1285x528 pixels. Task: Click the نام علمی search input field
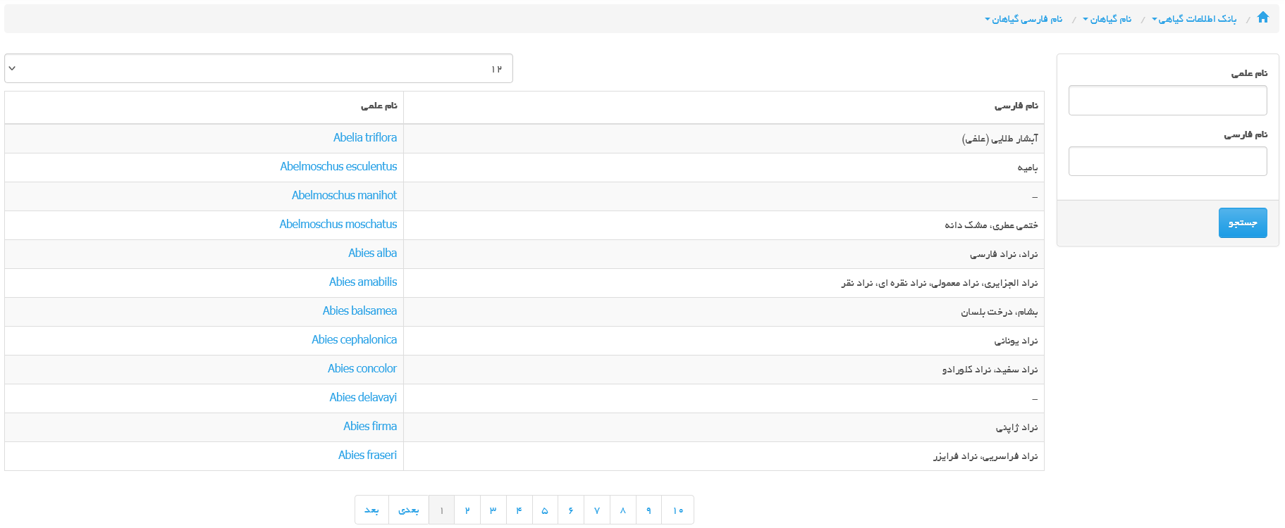click(1167, 101)
